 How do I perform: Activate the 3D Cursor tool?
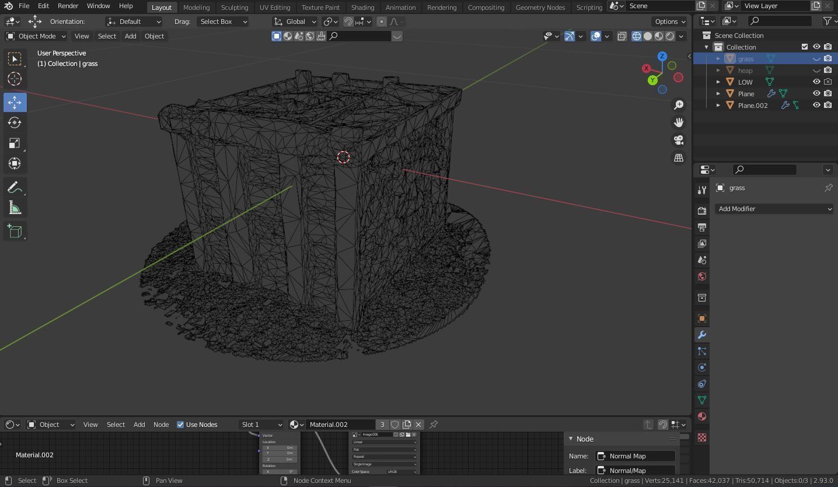click(15, 79)
